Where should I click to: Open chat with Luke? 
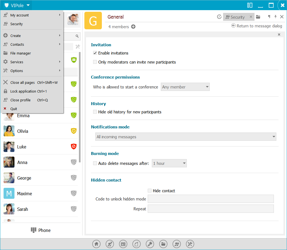point(40,147)
